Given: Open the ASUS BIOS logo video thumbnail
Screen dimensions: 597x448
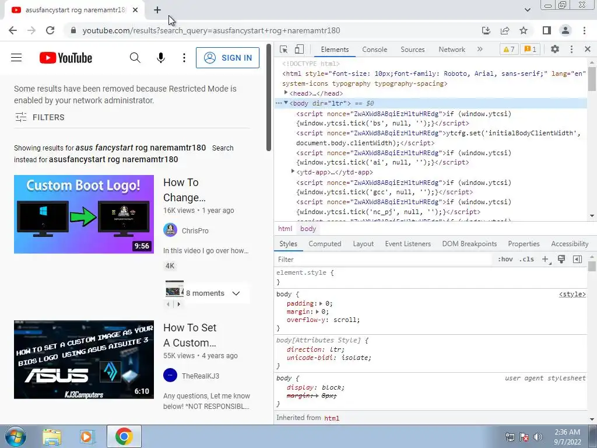Looking at the screenshot, I should [84, 359].
